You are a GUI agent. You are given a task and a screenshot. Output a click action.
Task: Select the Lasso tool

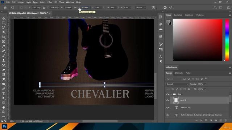4,27
